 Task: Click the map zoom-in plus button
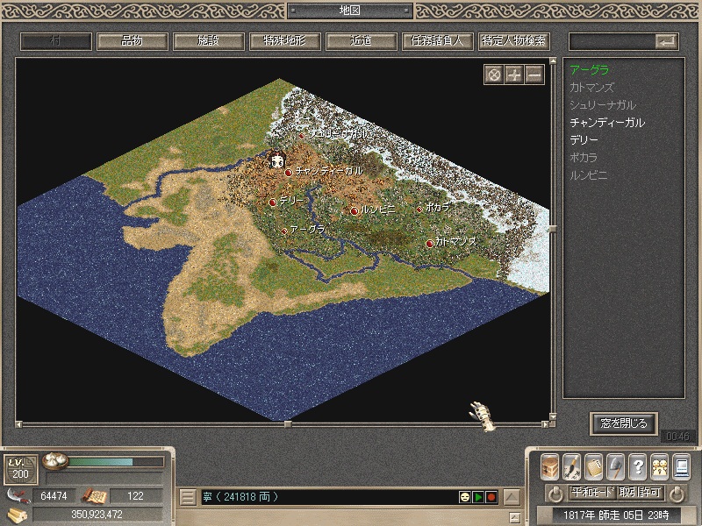click(514, 75)
